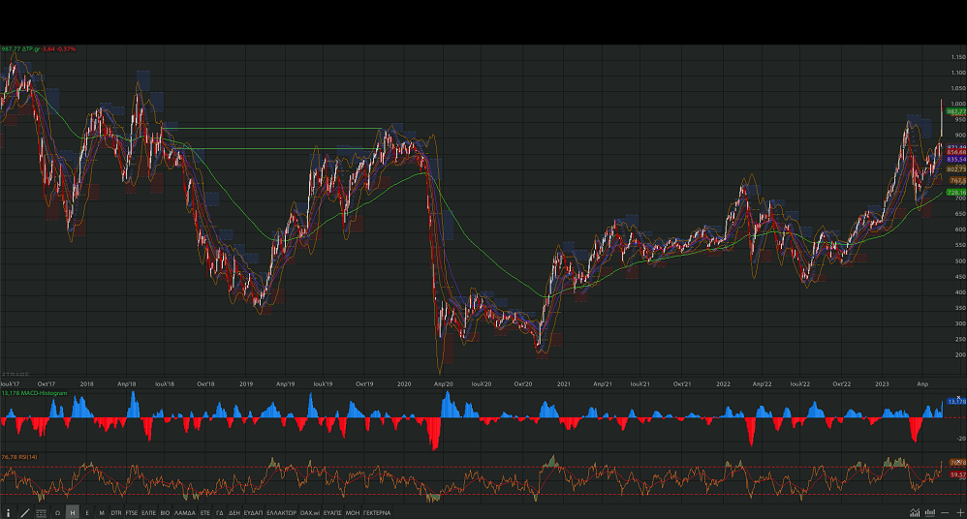Click the 2021 label on time axis
967x519 pixels.
click(x=564, y=384)
